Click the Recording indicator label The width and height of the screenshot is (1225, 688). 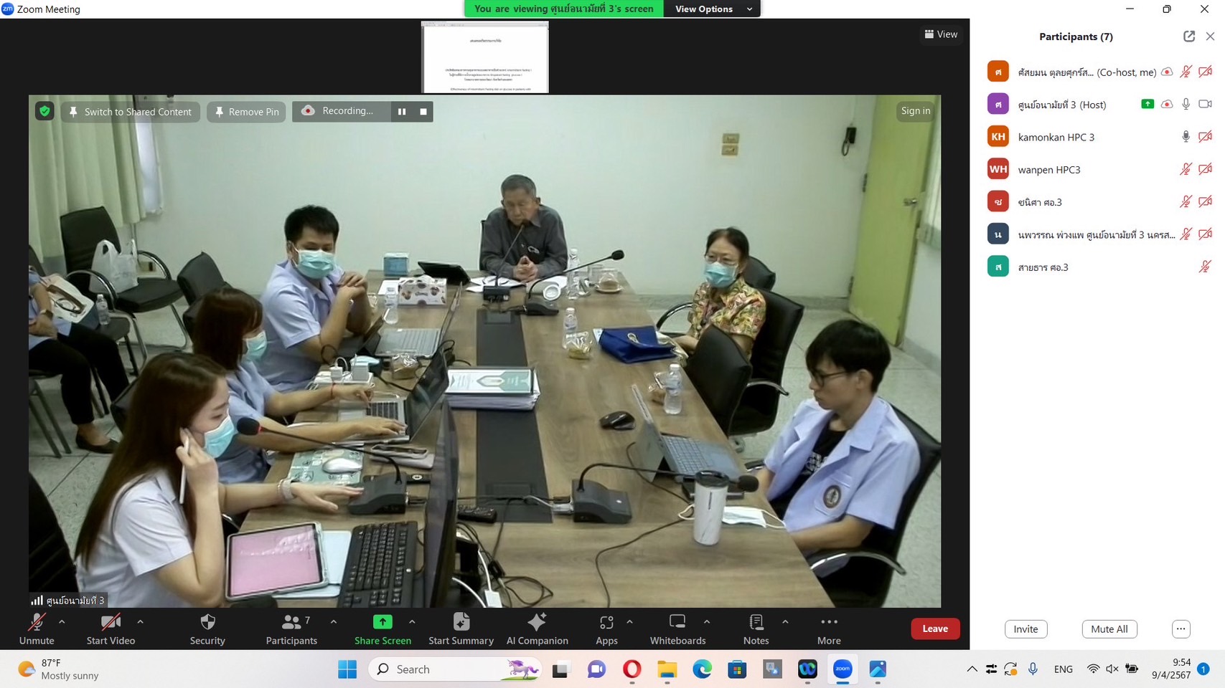[339, 111]
